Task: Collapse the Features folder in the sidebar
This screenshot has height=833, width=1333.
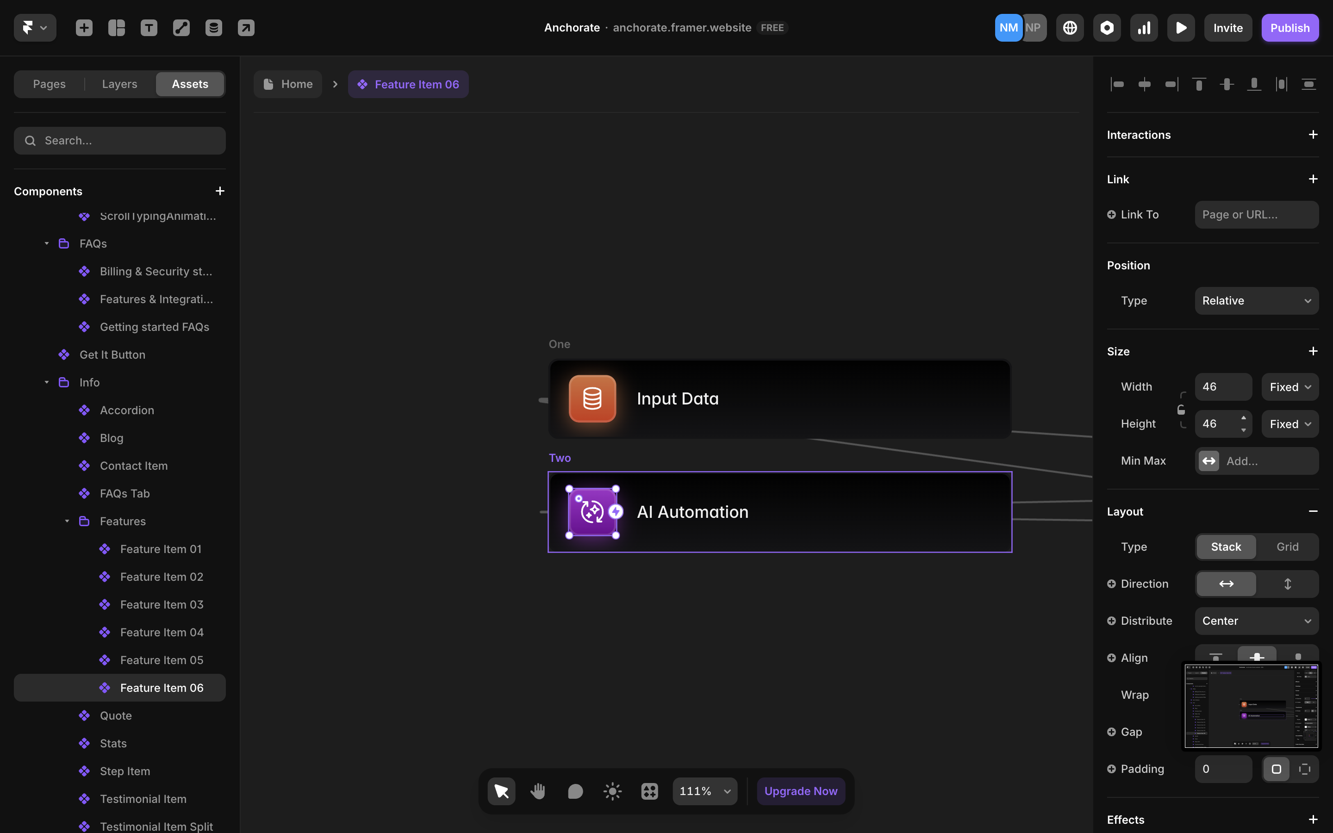Action: pyautogui.click(x=67, y=521)
